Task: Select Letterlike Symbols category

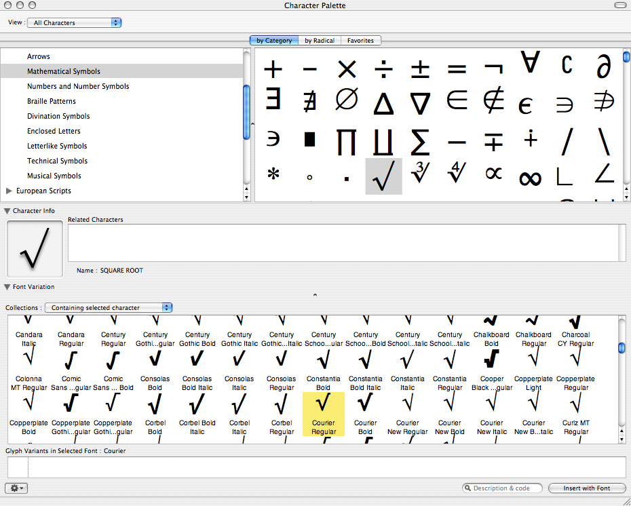Action: point(121,146)
